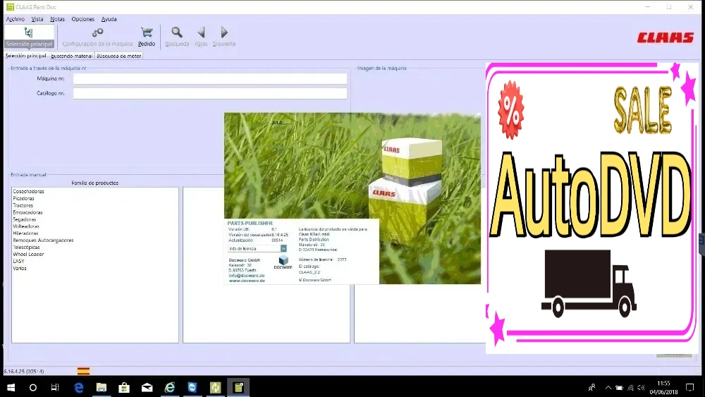
Task: Select Telescópicas in product family list
Action: coord(26,248)
